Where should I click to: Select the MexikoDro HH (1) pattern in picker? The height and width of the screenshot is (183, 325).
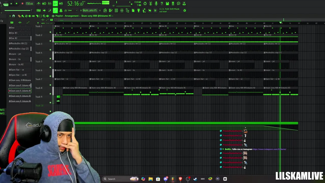20,43
